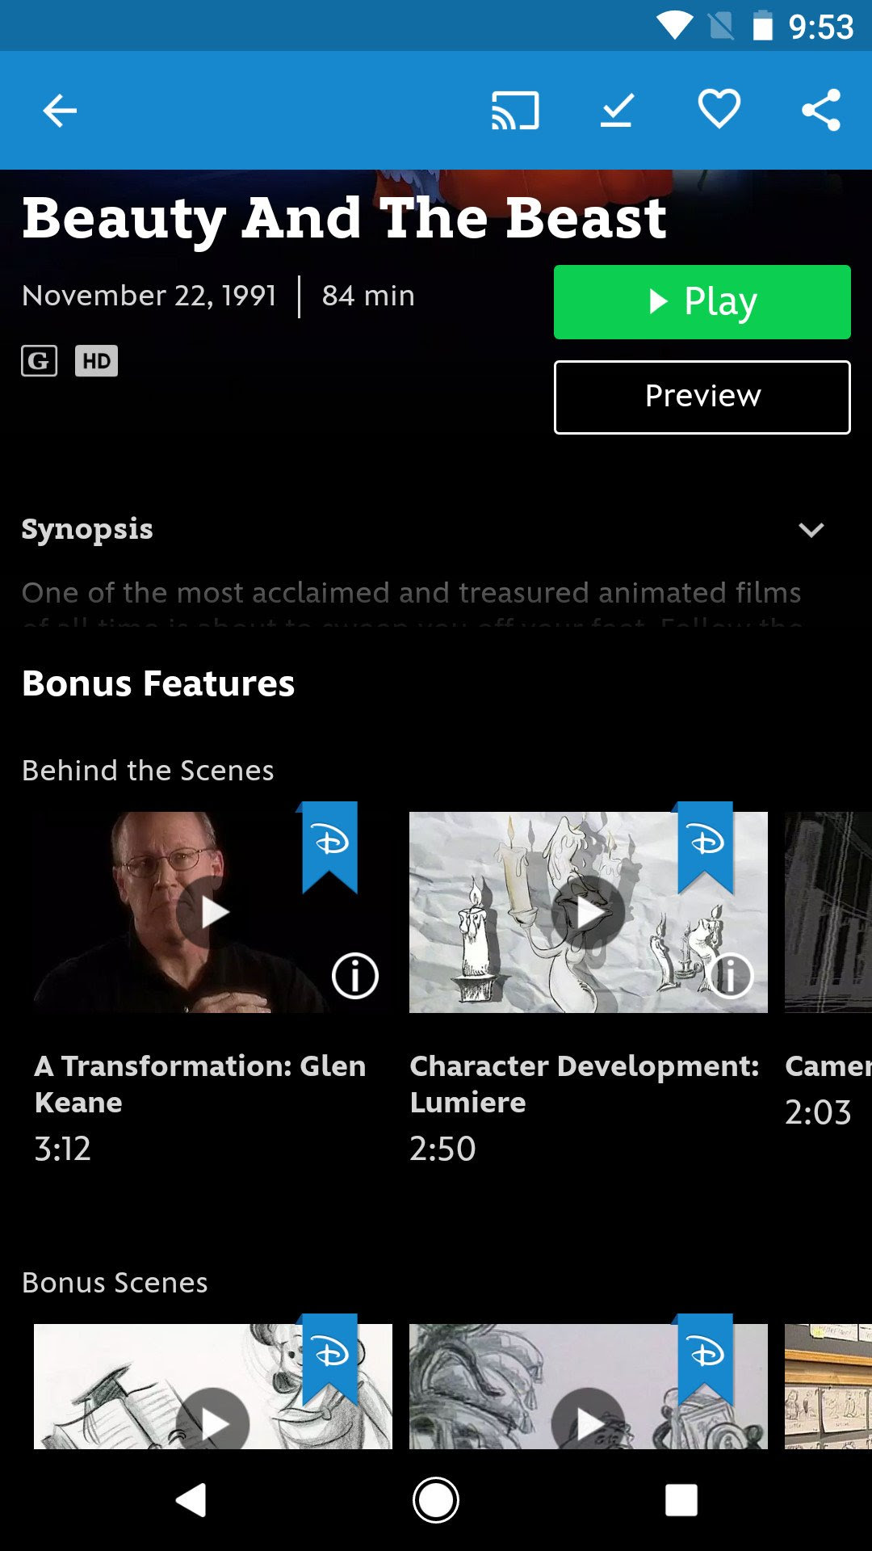
Task: Toggle the heart favorite icon
Action: pos(719,109)
